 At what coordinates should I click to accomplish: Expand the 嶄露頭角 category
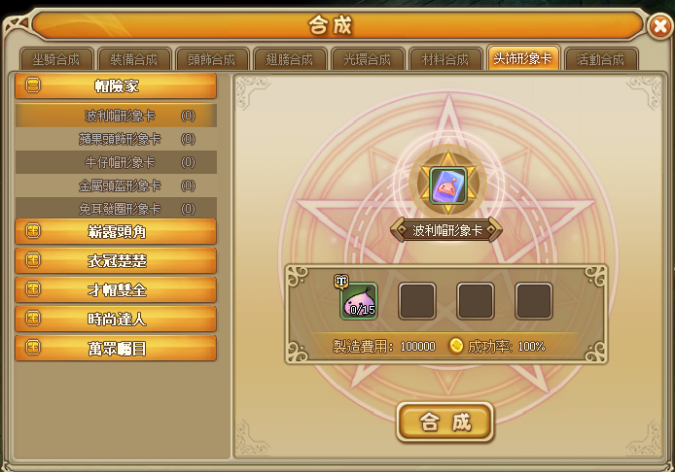[116, 232]
